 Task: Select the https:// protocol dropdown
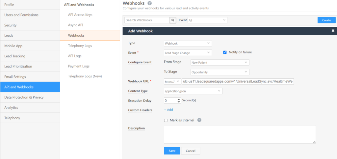[x=172, y=82]
